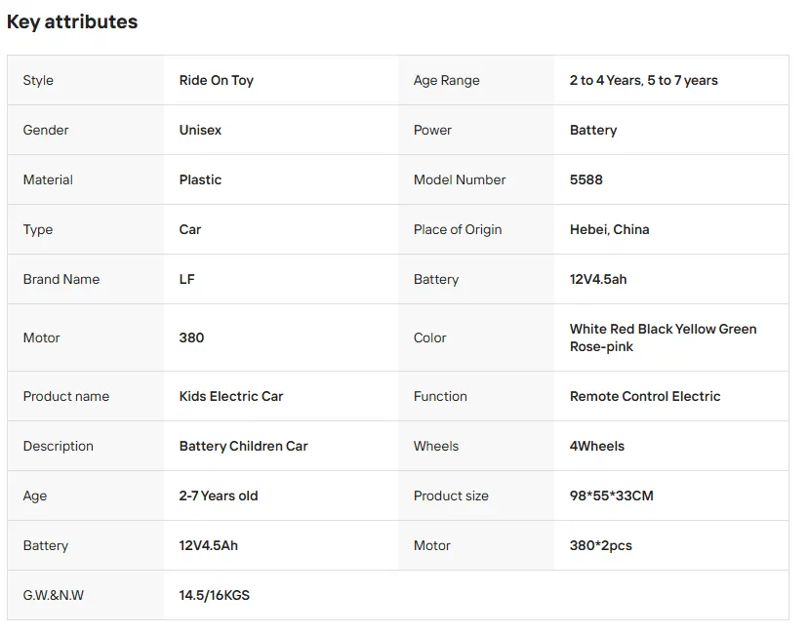Select the Ride On Toy value
This screenshot has width=808, height=634.
coord(216,80)
